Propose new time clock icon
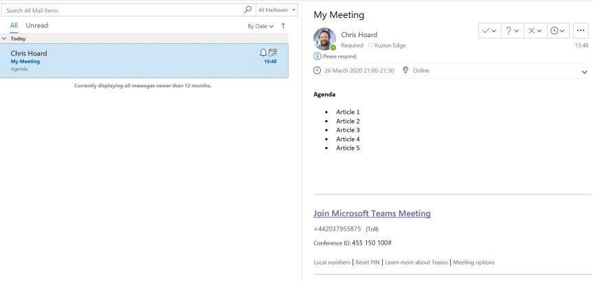This screenshot has width=593, height=281. tap(556, 32)
